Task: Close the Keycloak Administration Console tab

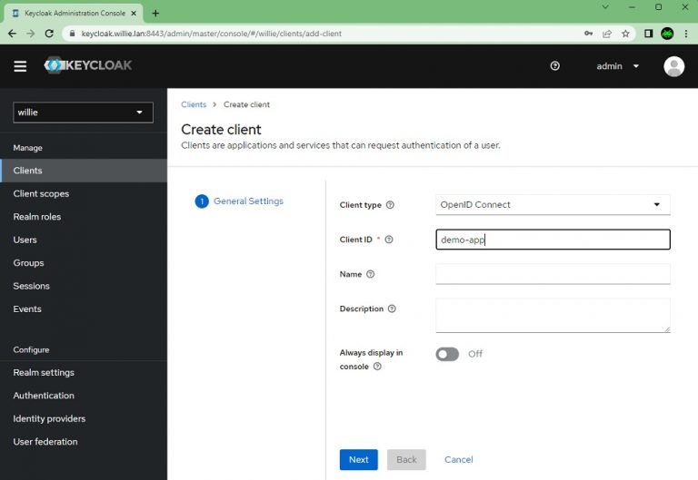Action: tap(134, 14)
